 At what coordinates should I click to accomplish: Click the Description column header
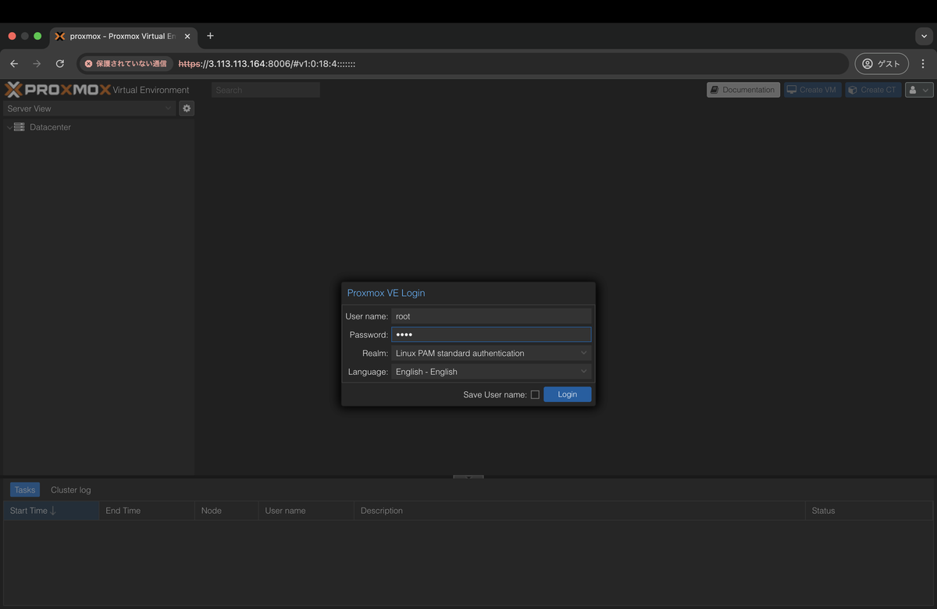579,511
